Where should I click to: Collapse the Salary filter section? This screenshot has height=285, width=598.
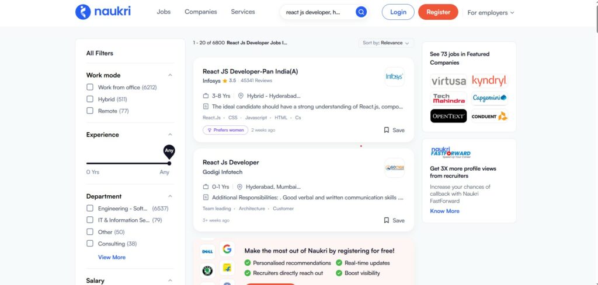pyautogui.click(x=170, y=280)
